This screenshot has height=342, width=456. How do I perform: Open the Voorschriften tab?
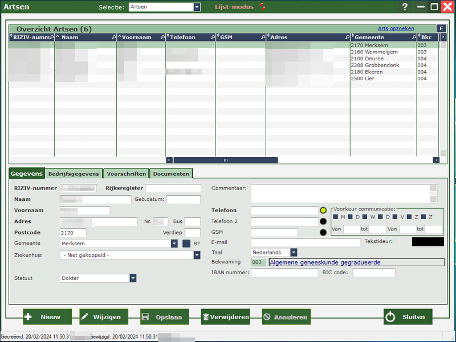[x=127, y=174]
